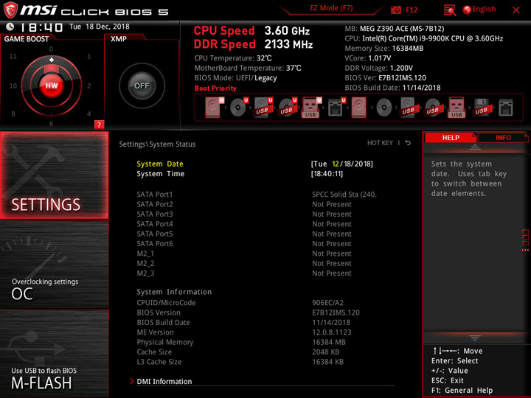This screenshot has height=398, width=531.
Task: Click the CPU Speed 3.60 GHz readout
Action: 251,31
